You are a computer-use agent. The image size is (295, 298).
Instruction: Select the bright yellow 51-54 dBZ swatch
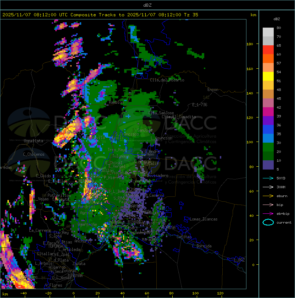click(x=268, y=76)
